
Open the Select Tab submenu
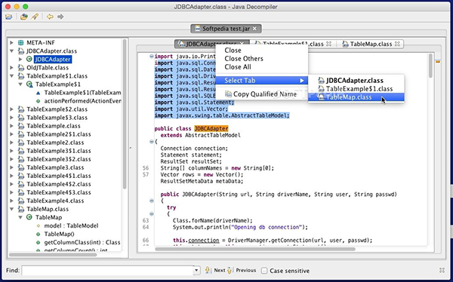(x=262, y=81)
